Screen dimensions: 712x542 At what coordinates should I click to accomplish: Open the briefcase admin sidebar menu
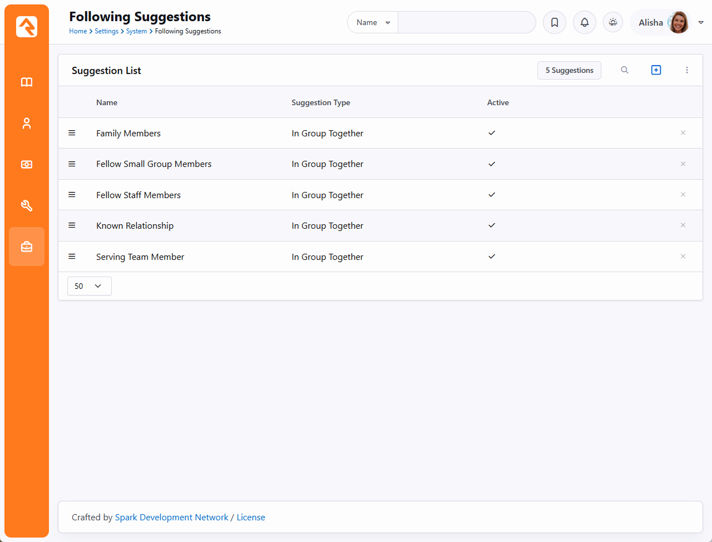pyautogui.click(x=27, y=247)
